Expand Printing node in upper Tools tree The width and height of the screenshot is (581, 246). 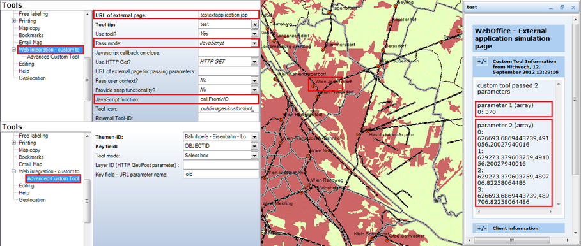(x=13, y=21)
